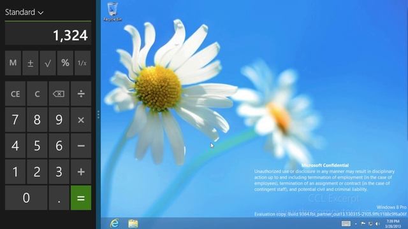Tap digit 6 on the calculator

coord(59,146)
